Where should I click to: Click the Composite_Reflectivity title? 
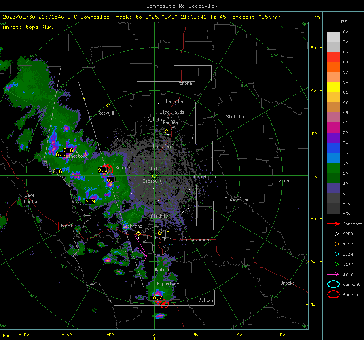click(182, 6)
